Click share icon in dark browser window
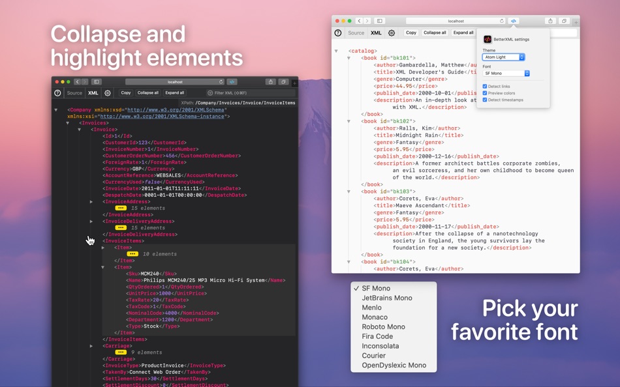This screenshot has width=620, height=387. pyautogui.click(x=270, y=81)
